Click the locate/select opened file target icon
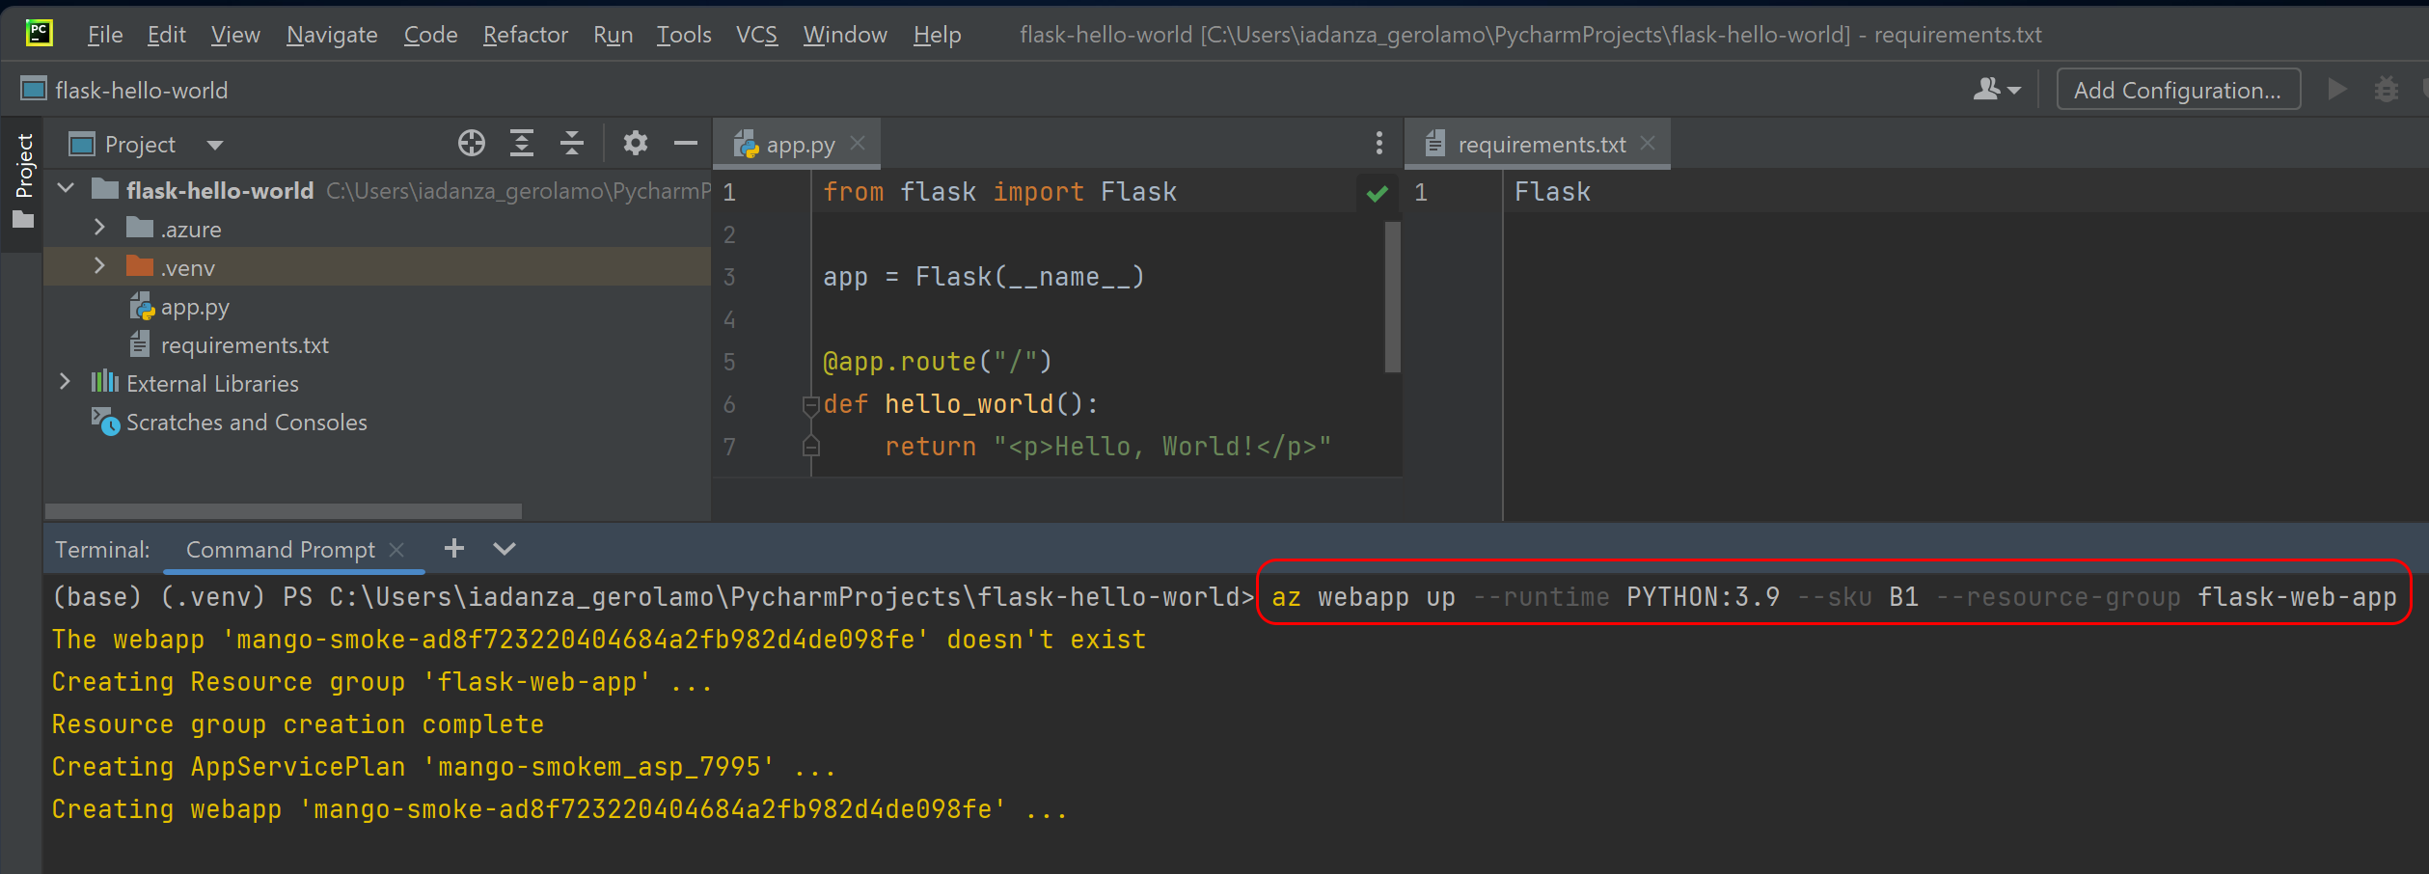This screenshot has height=874, width=2429. (x=471, y=144)
